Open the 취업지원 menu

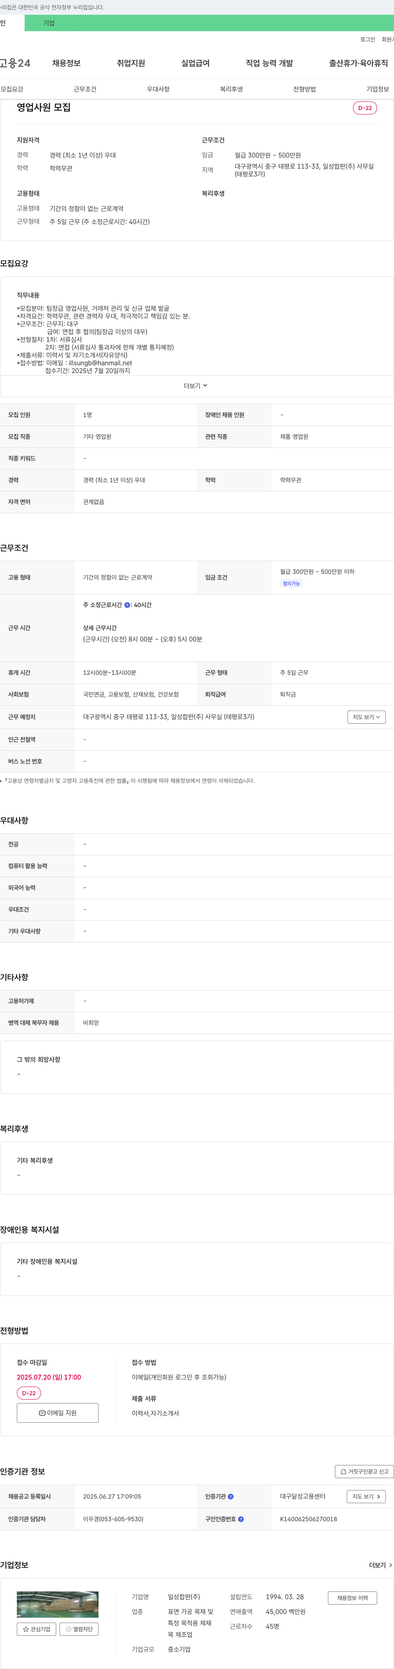pos(131,63)
